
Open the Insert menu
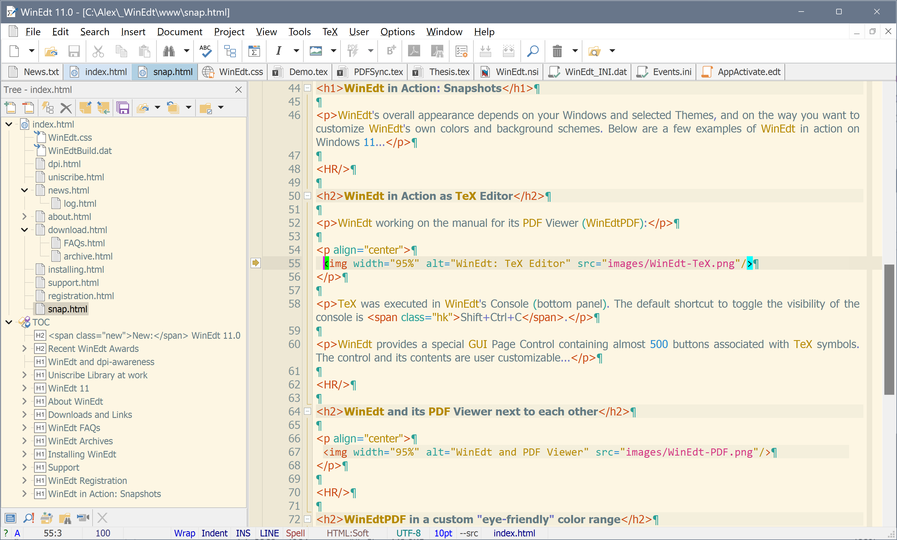tap(133, 32)
